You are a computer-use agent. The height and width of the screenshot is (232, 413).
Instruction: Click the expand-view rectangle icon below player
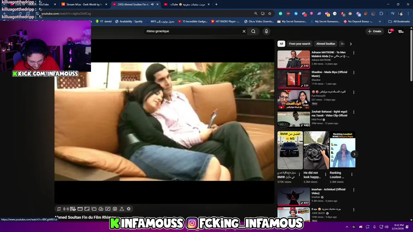click(87, 209)
